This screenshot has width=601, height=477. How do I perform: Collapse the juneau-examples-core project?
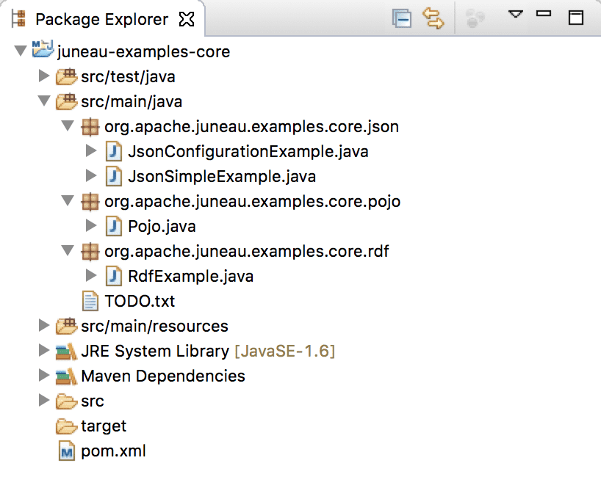click(21, 51)
